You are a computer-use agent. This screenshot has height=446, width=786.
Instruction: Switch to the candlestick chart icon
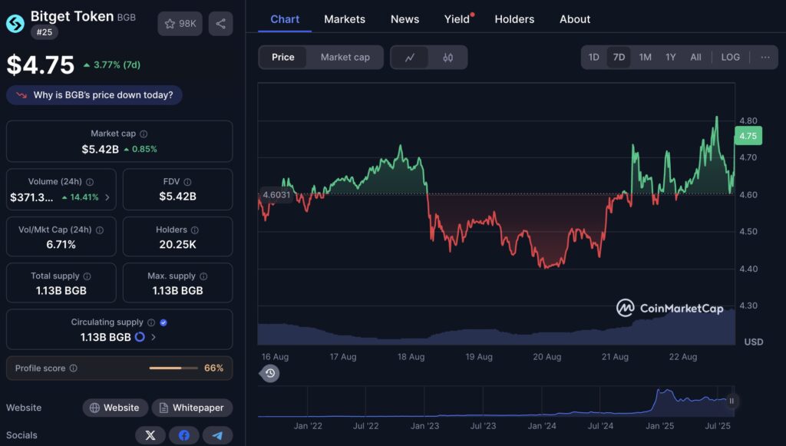[x=447, y=58]
